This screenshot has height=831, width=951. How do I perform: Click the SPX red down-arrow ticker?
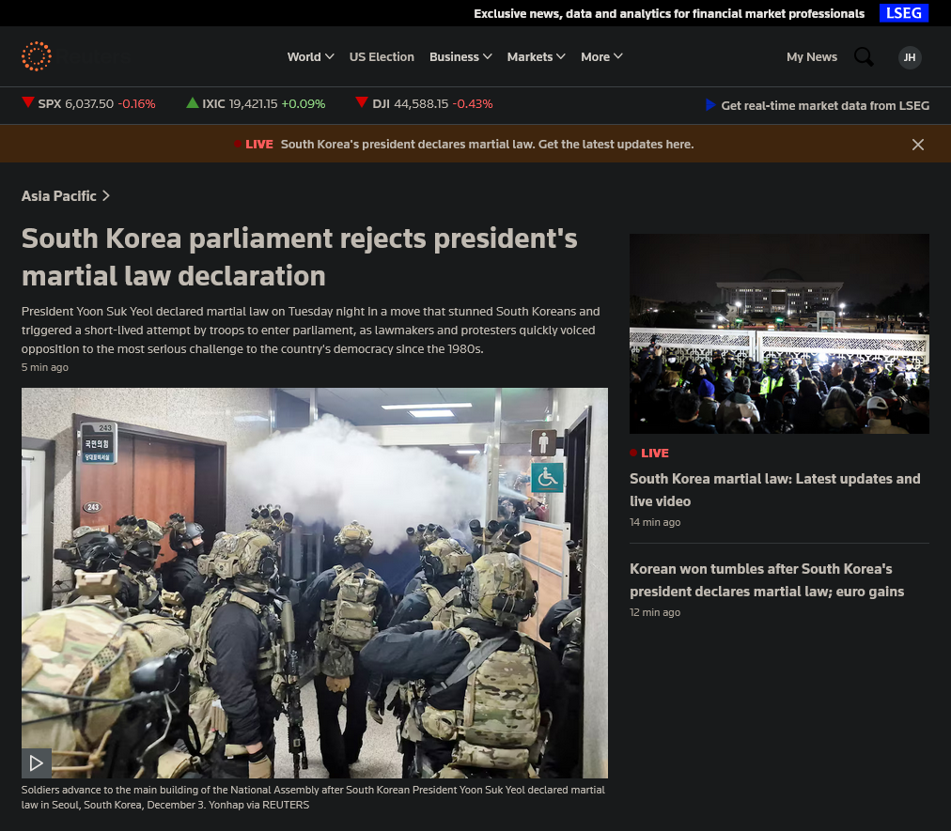28,103
